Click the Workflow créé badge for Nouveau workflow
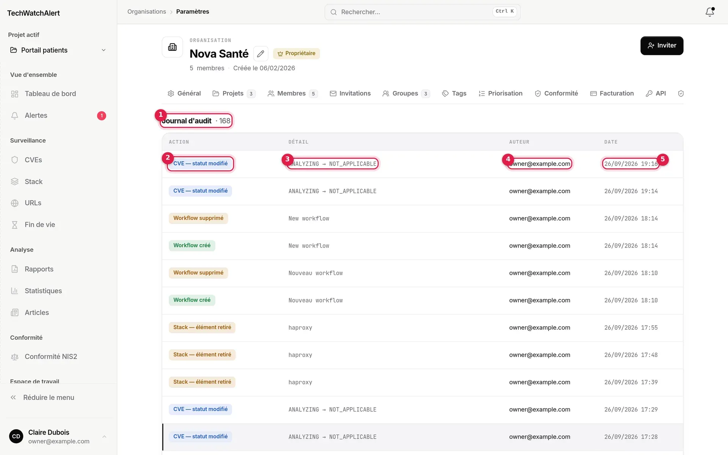The width and height of the screenshot is (728, 455). pos(192,300)
